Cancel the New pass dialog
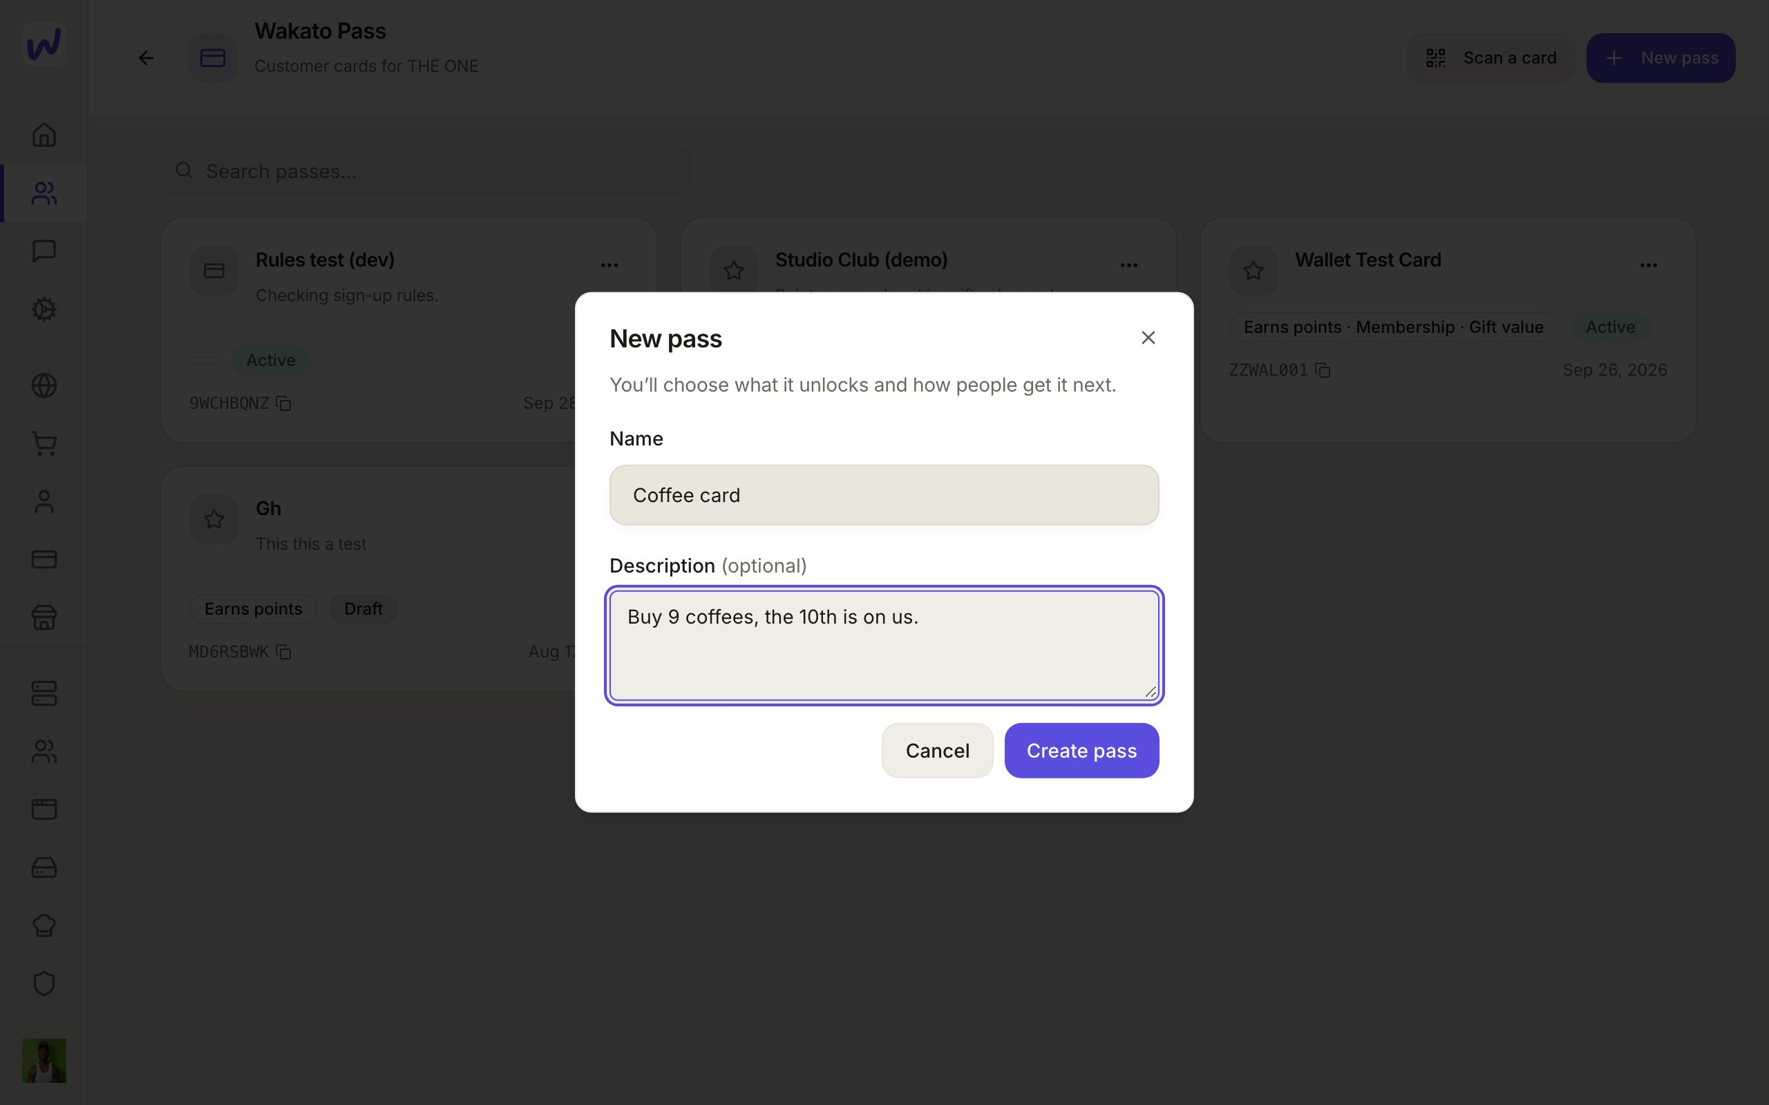This screenshot has width=1769, height=1105. point(937,751)
